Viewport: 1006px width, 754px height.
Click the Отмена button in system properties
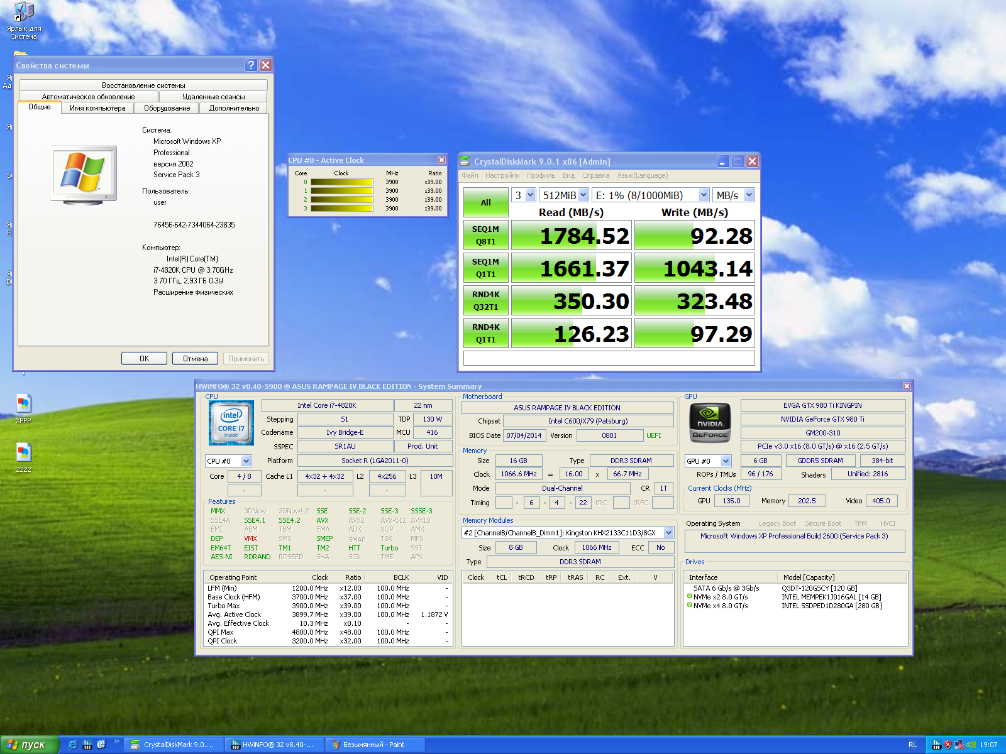point(195,359)
